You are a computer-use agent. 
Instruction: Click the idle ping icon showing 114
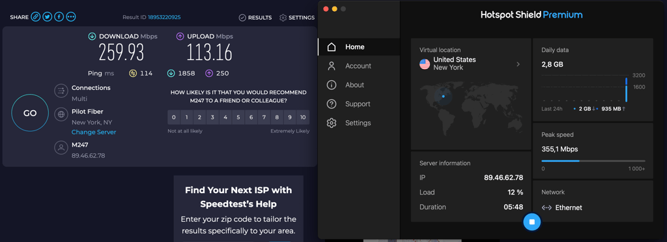[x=133, y=73]
